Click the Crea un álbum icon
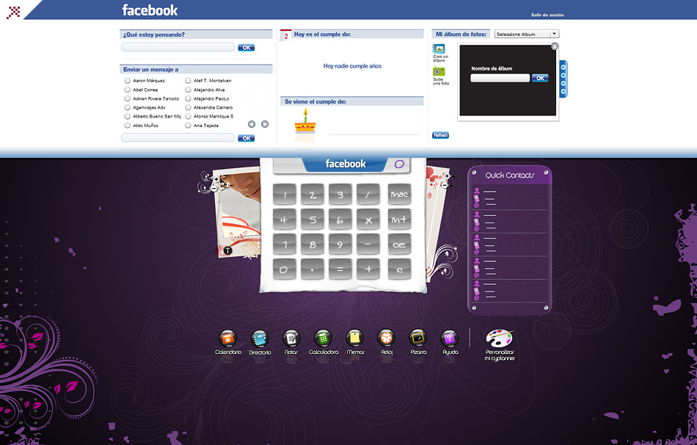 click(x=439, y=48)
